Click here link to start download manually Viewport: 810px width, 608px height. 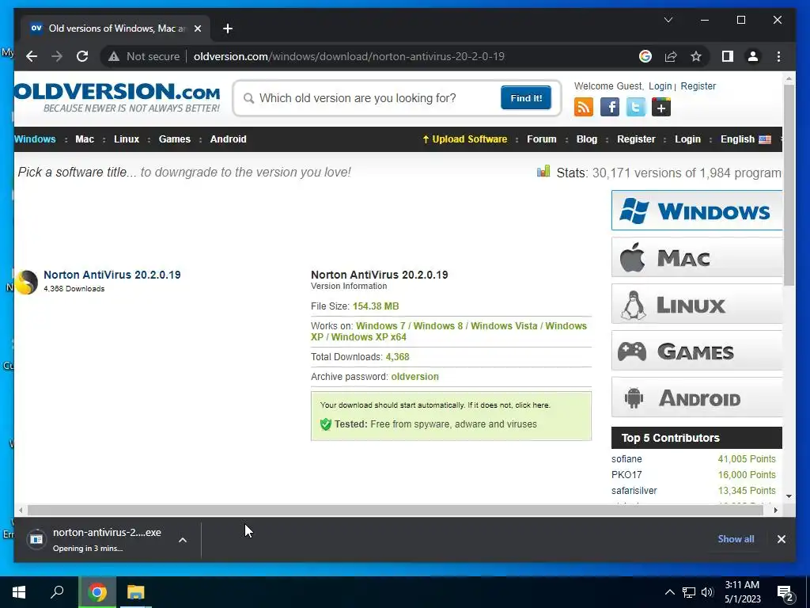click(532, 405)
